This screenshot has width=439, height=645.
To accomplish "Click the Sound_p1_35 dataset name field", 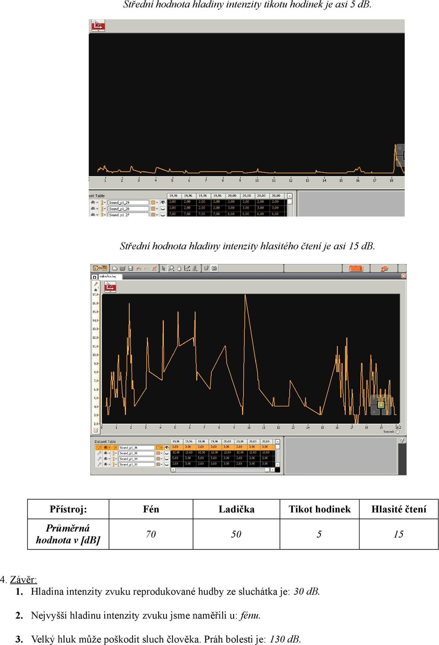I will [x=137, y=453].
